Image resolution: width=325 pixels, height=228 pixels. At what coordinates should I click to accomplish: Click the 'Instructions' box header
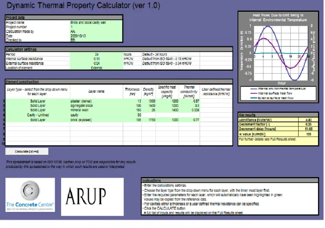point(230,180)
